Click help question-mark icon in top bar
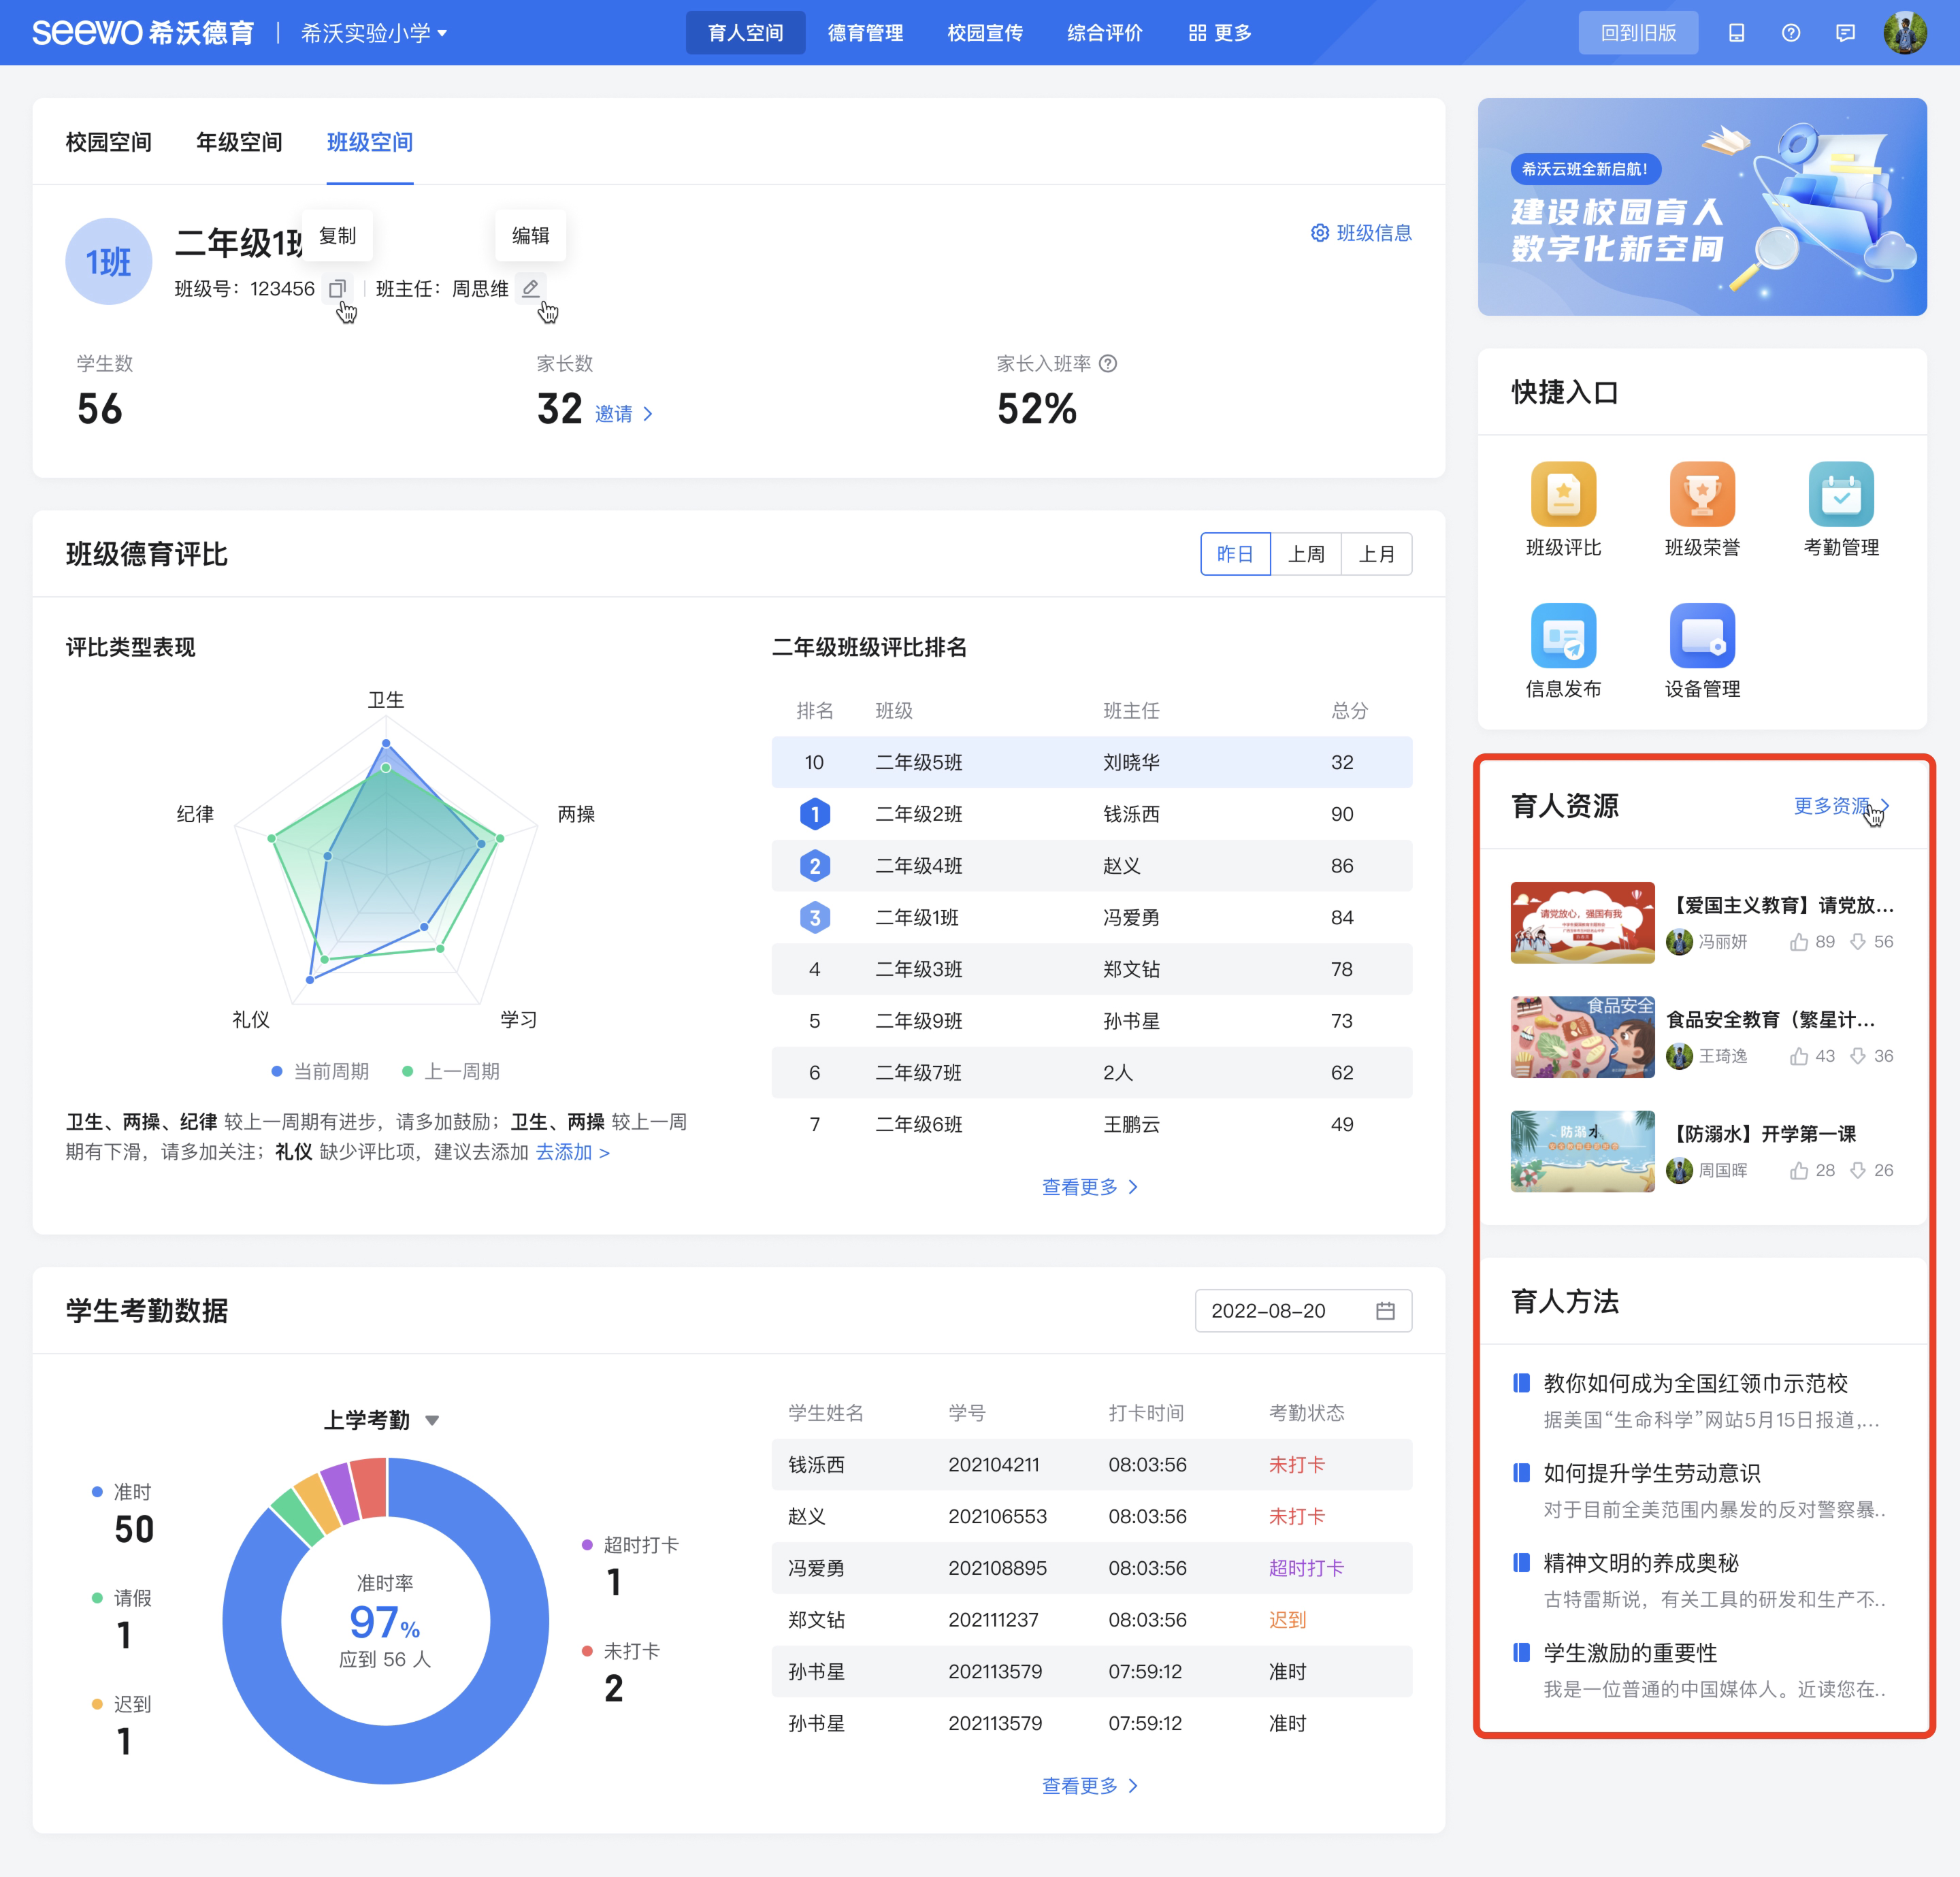 [1791, 33]
